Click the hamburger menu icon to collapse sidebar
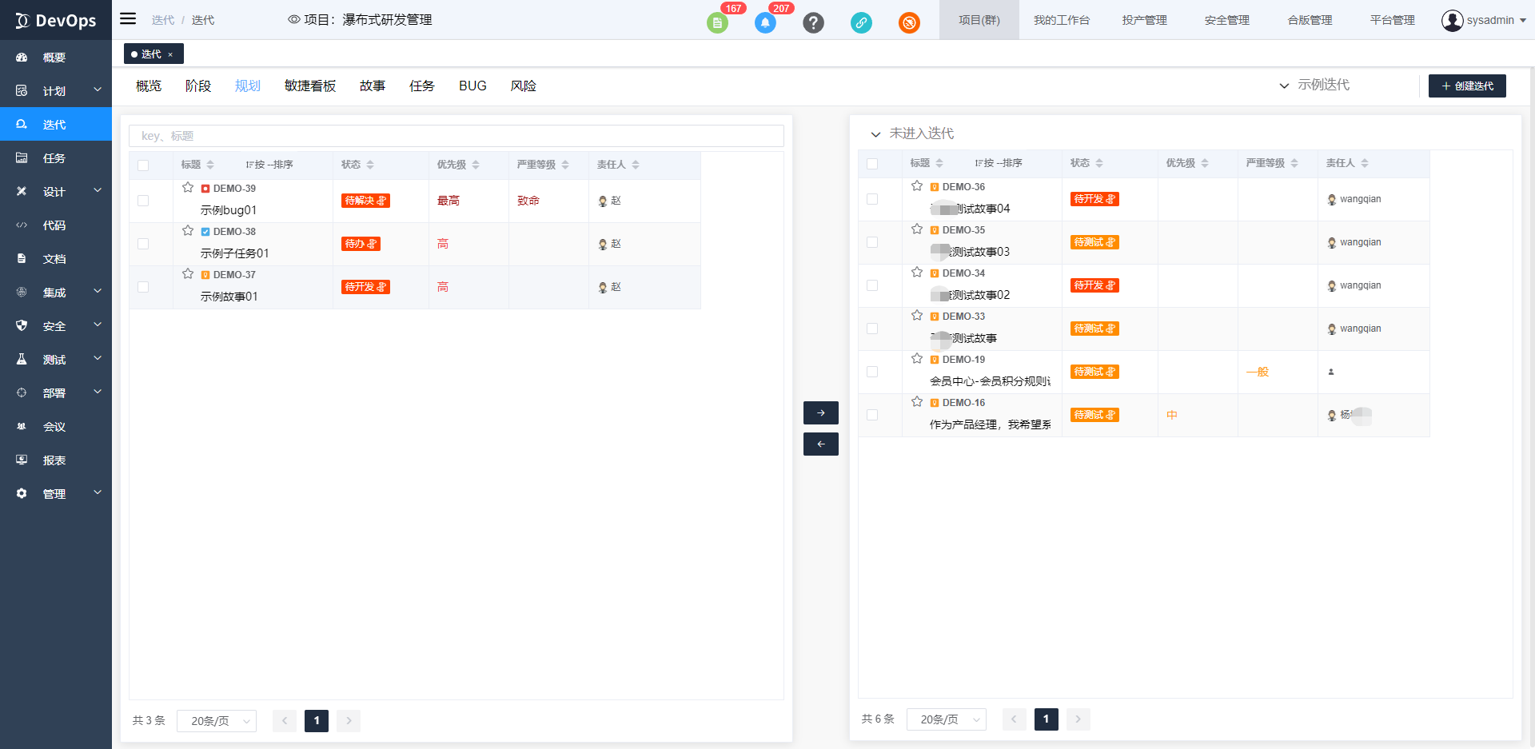Screen dimensions: 1535x749 [x=128, y=19]
